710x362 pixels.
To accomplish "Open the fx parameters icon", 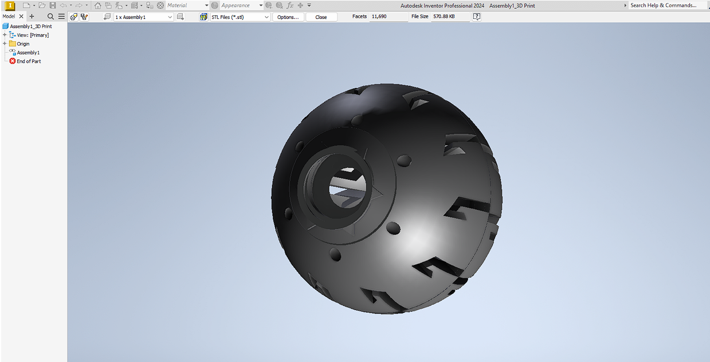I will (x=291, y=5).
